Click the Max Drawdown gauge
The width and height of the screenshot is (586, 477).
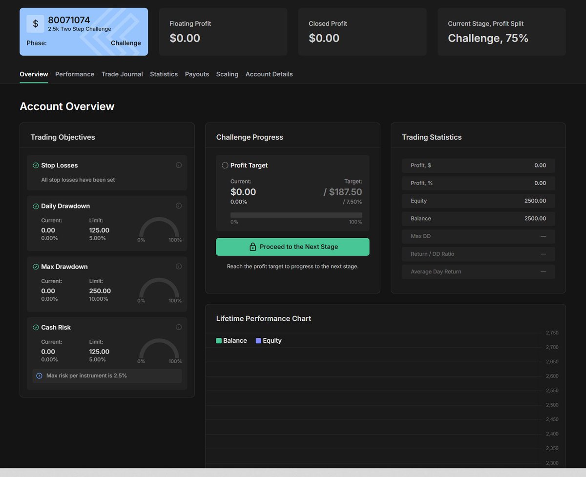[x=159, y=289]
